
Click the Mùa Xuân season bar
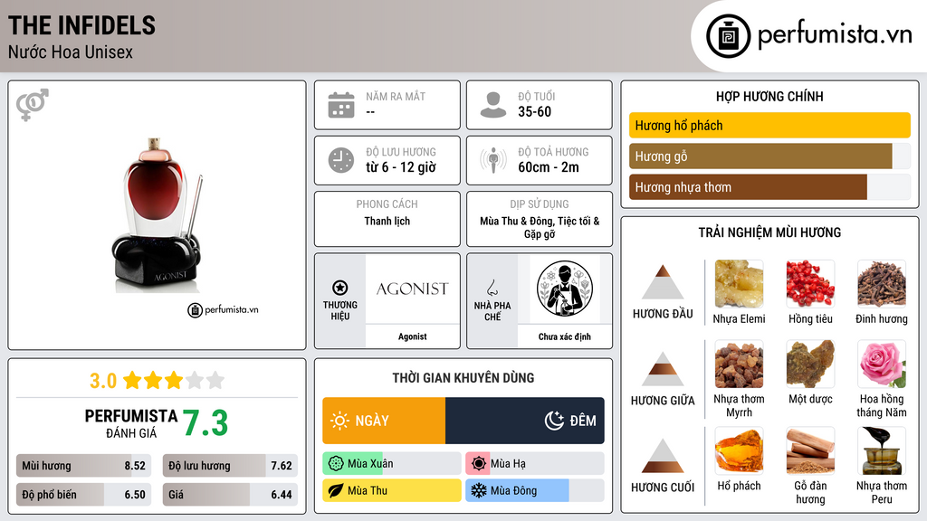pos(391,464)
